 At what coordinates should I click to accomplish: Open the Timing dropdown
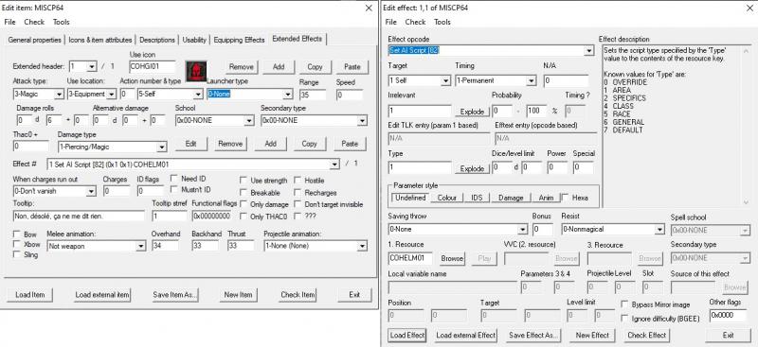point(532,81)
